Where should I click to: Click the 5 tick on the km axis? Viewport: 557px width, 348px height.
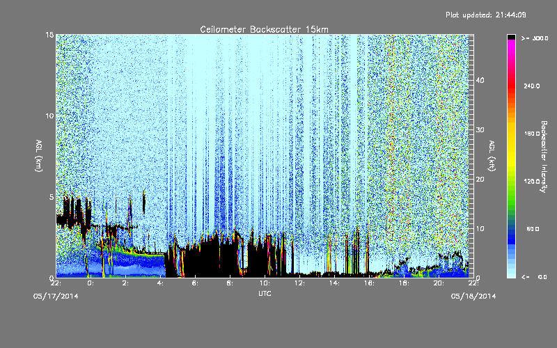click(51, 197)
